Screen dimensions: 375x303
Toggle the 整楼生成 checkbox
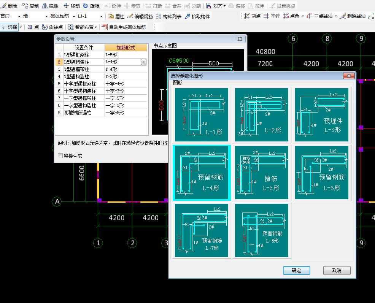click(x=60, y=156)
